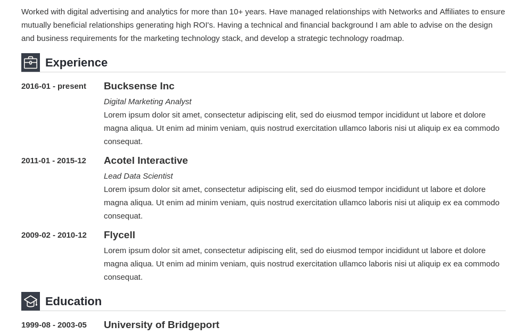Click the summary paragraph about digital advertising
This screenshot has width=527, height=335.
point(263,25)
